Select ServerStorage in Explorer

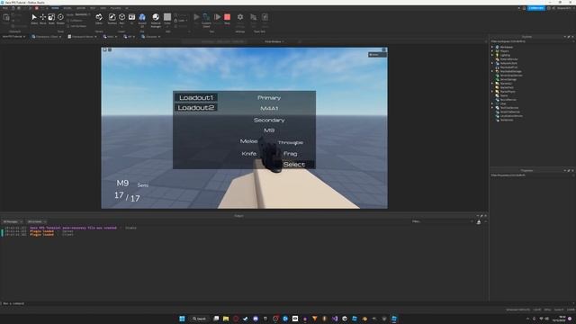pyautogui.click(x=508, y=79)
